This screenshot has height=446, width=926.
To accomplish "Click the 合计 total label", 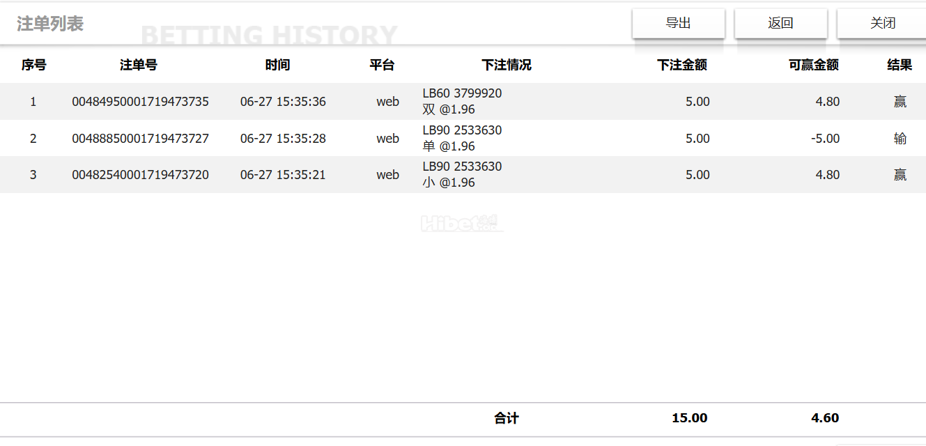I will click(x=507, y=418).
